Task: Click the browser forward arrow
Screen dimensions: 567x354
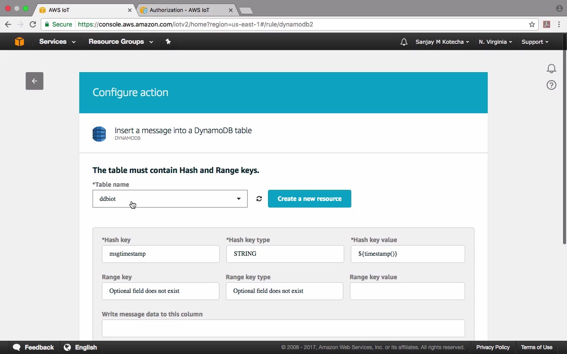Action: click(20, 24)
